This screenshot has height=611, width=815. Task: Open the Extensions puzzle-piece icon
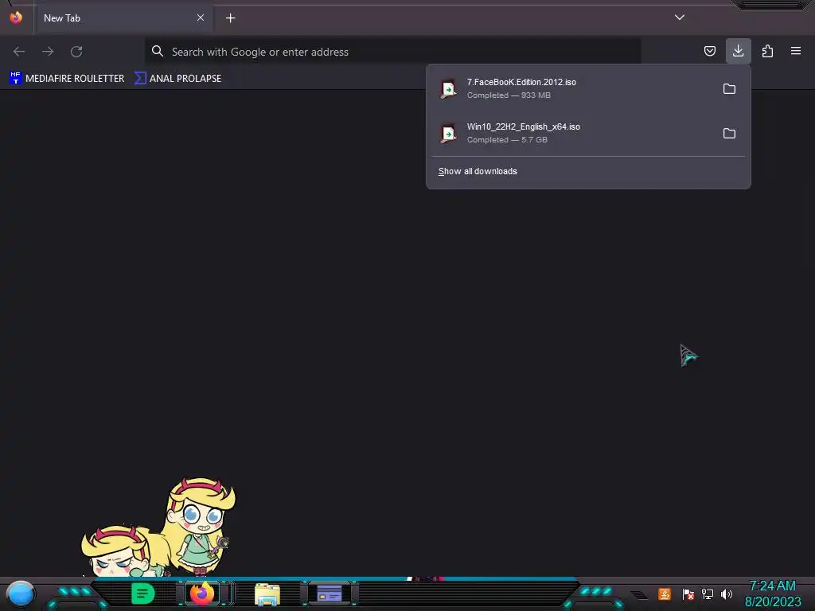pyautogui.click(x=767, y=51)
